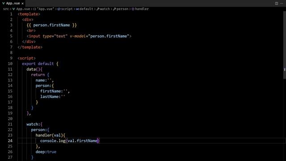Click the person breadcrumb
The height and width of the screenshot is (161, 286).
[x=122, y=9]
